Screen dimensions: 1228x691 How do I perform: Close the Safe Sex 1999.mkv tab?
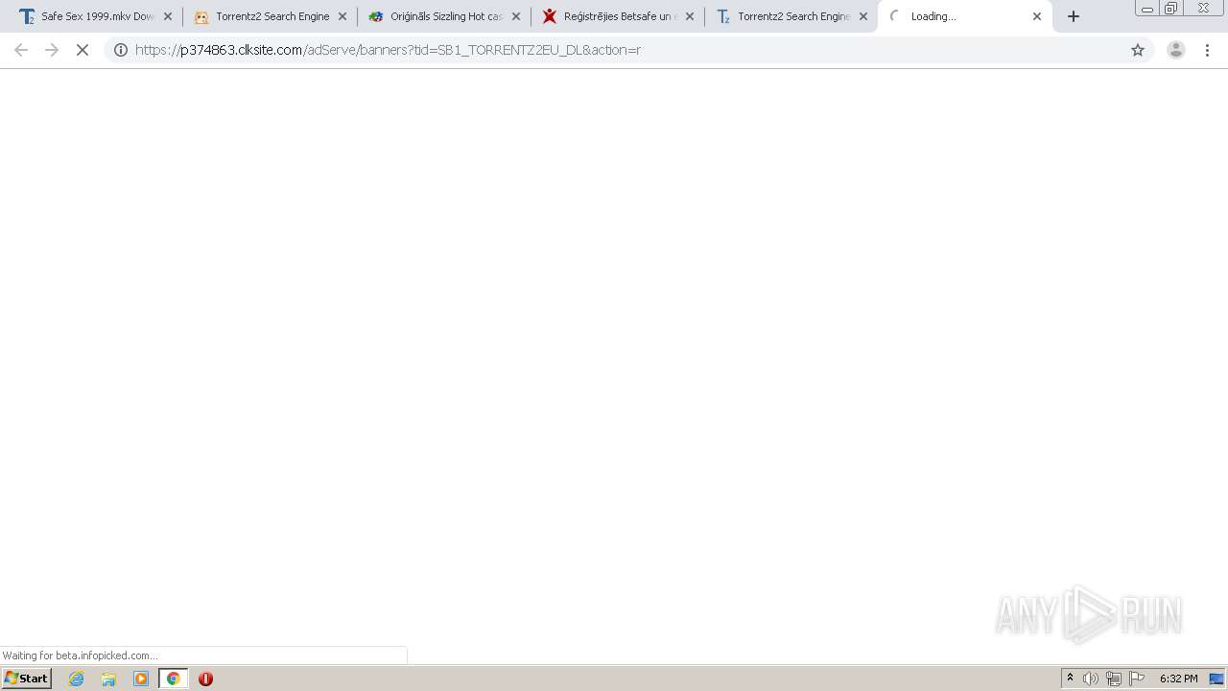coord(168,16)
